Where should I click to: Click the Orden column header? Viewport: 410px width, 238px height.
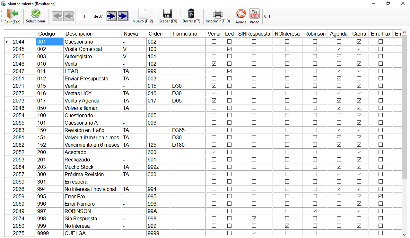(x=159, y=34)
